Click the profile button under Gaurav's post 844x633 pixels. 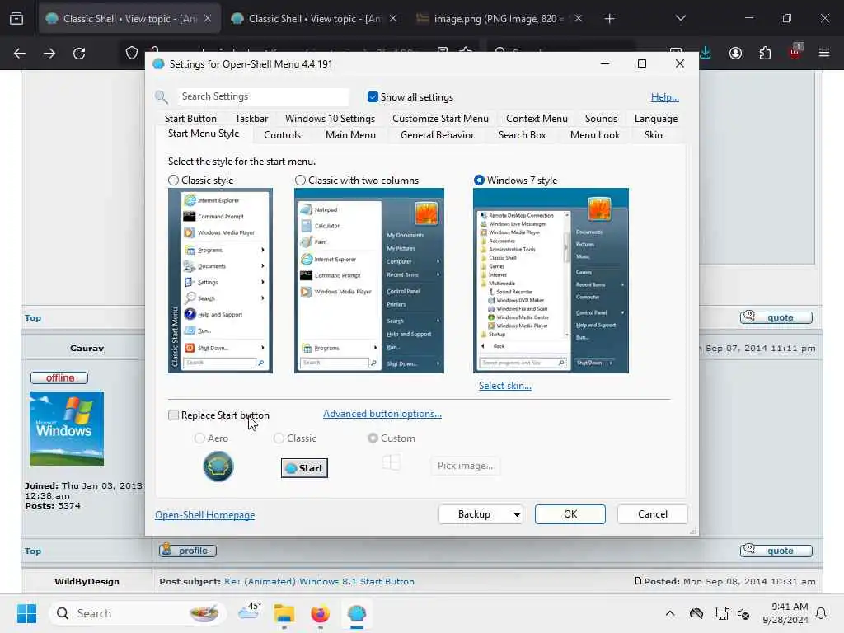[188, 550]
